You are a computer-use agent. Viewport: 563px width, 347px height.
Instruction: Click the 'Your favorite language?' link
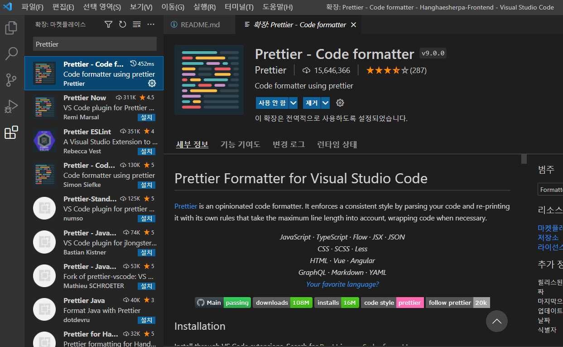[x=342, y=284]
